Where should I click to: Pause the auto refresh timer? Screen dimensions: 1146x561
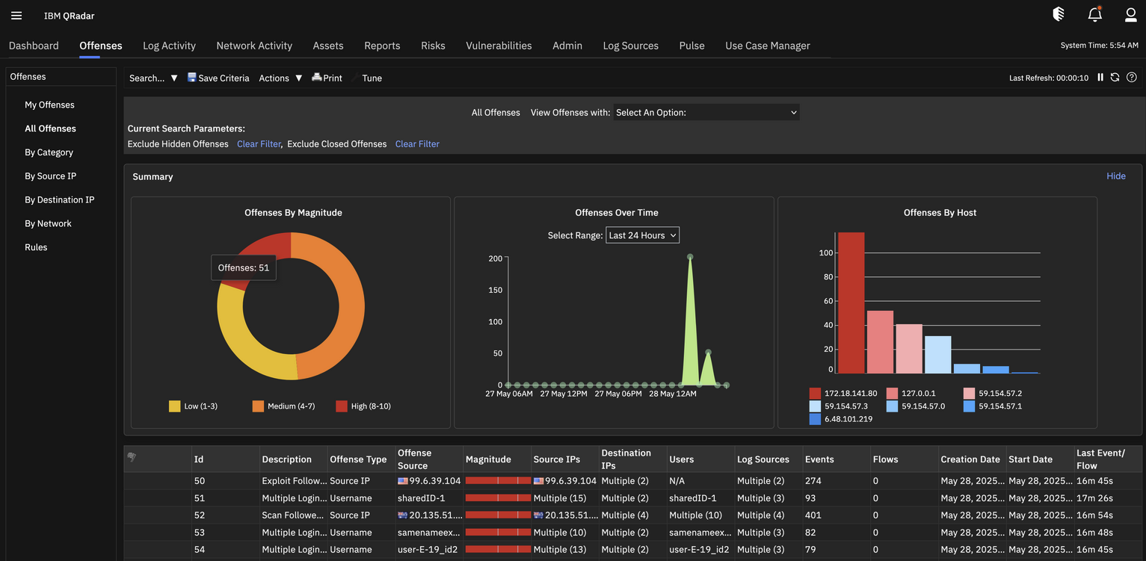tap(1100, 77)
